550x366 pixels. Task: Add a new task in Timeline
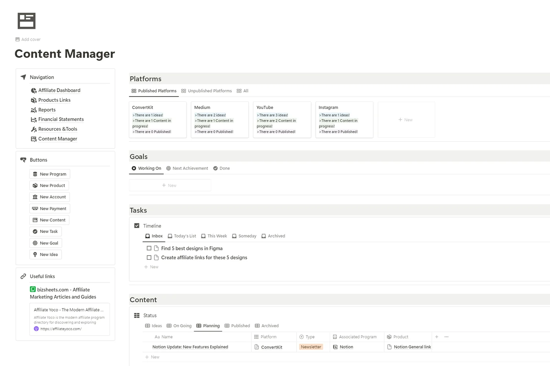click(x=151, y=267)
